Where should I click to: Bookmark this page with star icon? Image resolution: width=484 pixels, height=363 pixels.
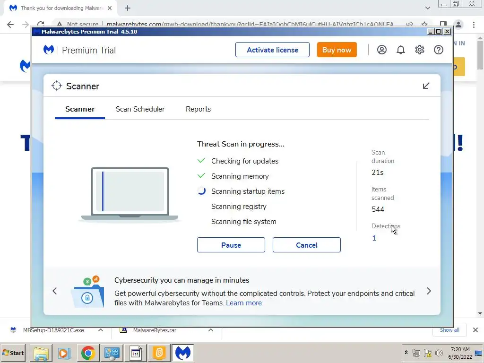click(x=424, y=24)
